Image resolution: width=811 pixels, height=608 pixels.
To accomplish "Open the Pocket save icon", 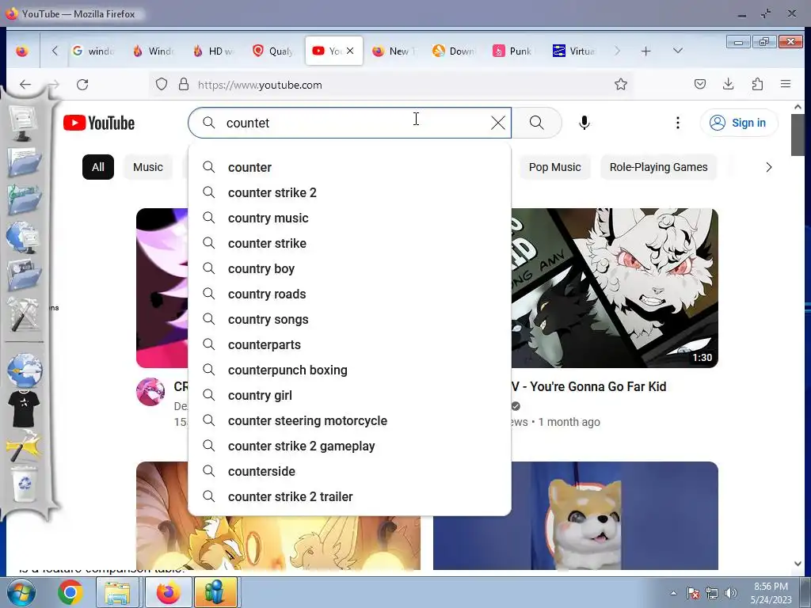I will [x=700, y=84].
